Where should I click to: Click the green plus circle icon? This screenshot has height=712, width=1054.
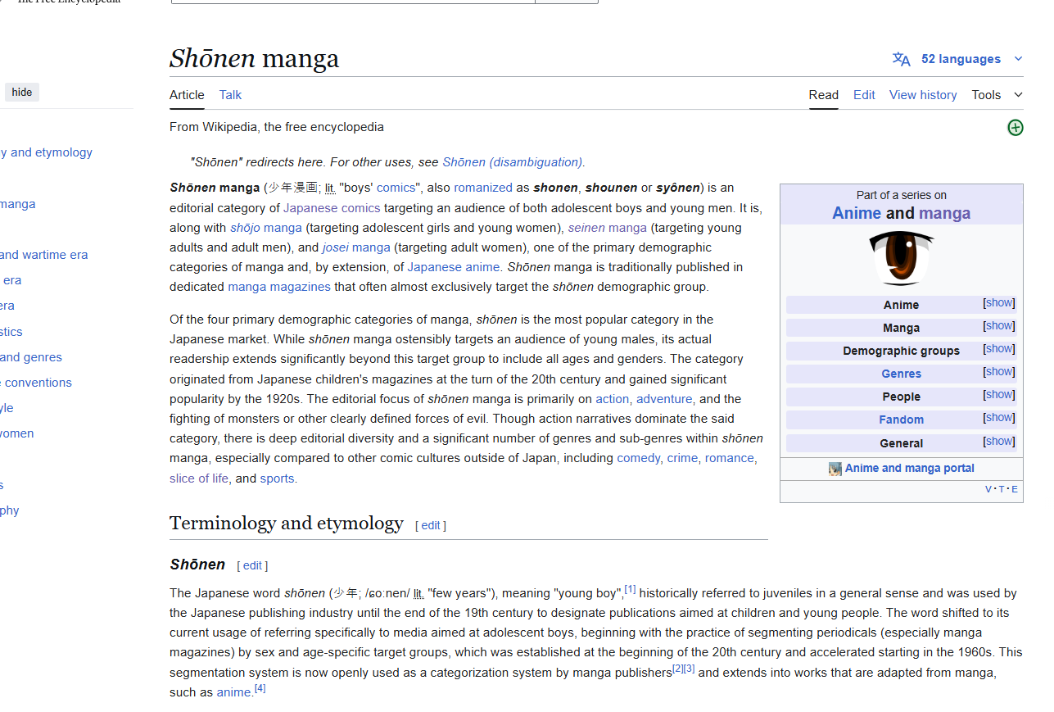pyautogui.click(x=1015, y=127)
